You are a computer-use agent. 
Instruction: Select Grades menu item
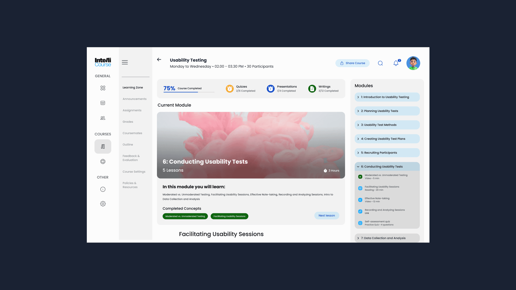(x=128, y=122)
